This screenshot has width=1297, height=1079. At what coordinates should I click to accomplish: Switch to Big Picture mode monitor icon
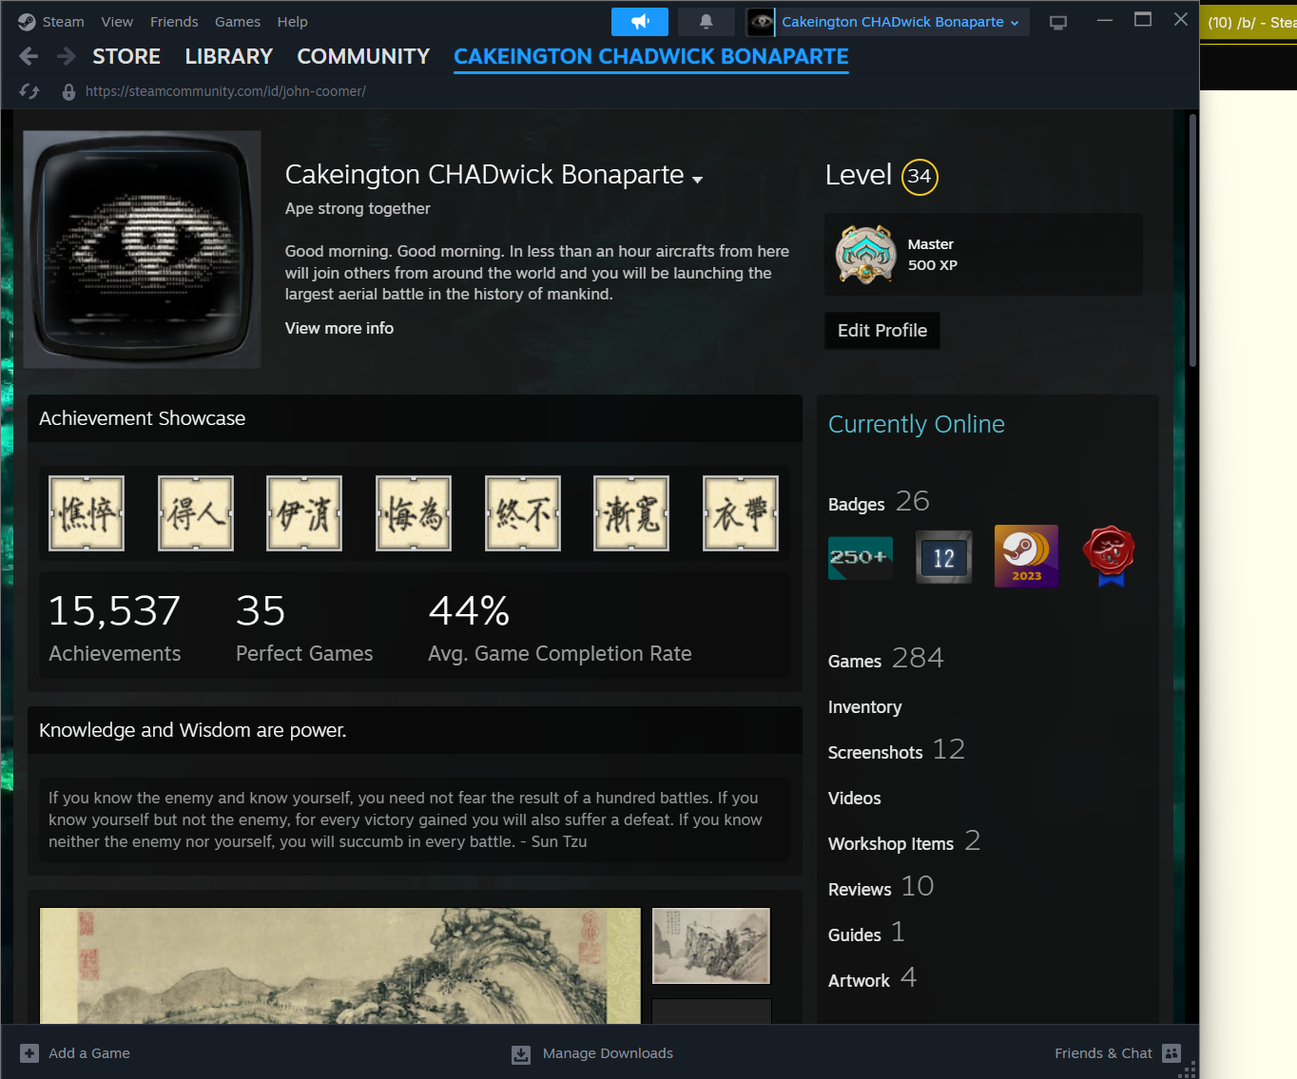pyautogui.click(x=1058, y=22)
